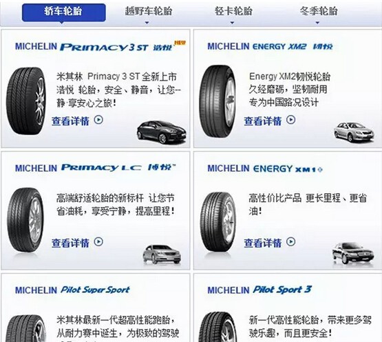The height and width of the screenshot is (342, 382).
Task: Open the MICHELIN Pilot Super Sport heading
Action: (x=72, y=290)
